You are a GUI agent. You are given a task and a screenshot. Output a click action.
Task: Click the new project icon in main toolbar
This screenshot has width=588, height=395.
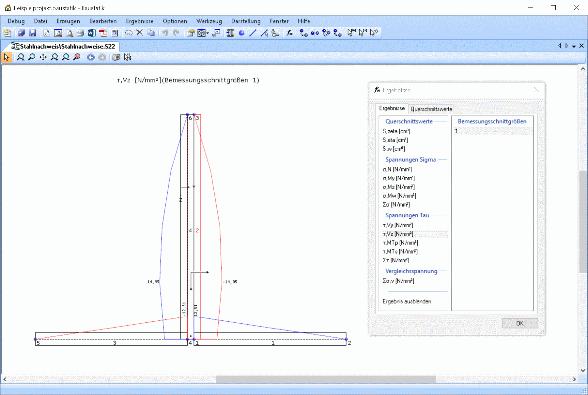(7, 33)
